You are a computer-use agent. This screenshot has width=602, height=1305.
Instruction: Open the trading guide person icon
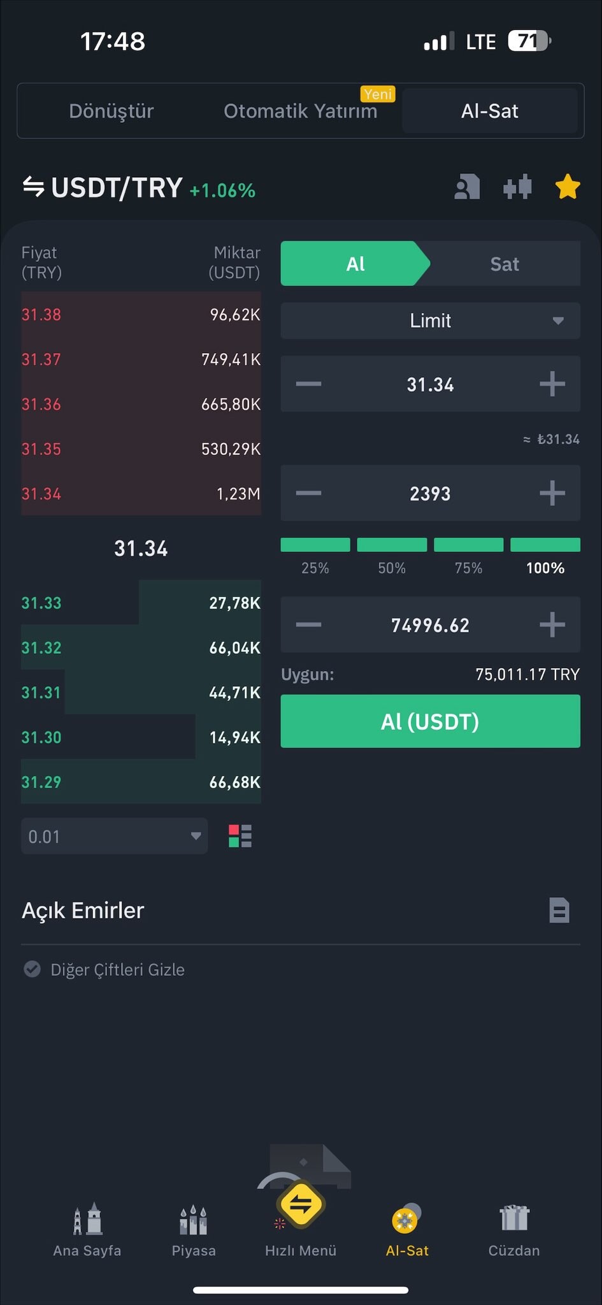(467, 187)
